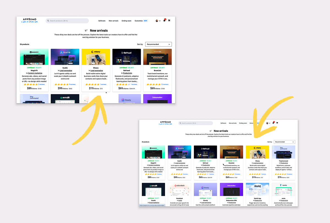Open BrandJet product image in bottom-right window
The image size is (330, 223).
tap(231, 152)
